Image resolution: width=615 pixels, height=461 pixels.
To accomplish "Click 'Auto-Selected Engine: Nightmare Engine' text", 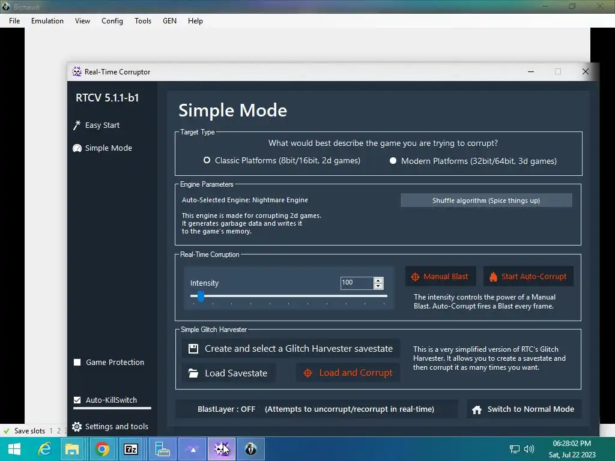I will [245, 200].
